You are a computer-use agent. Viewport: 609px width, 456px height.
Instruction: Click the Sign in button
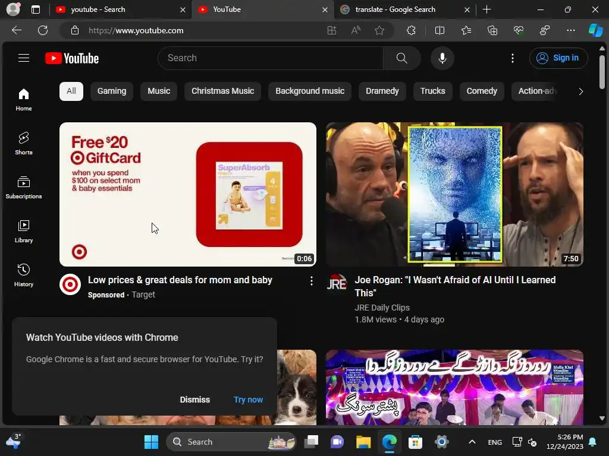(x=558, y=58)
